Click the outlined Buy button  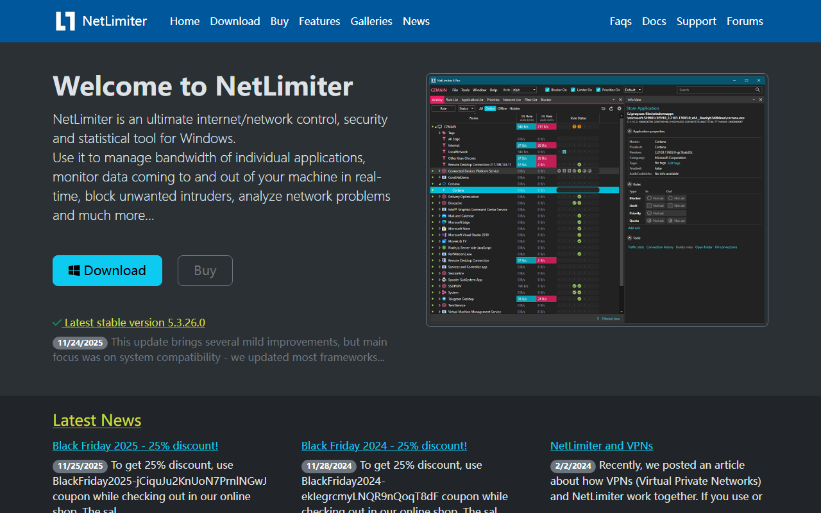click(x=205, y=271)
